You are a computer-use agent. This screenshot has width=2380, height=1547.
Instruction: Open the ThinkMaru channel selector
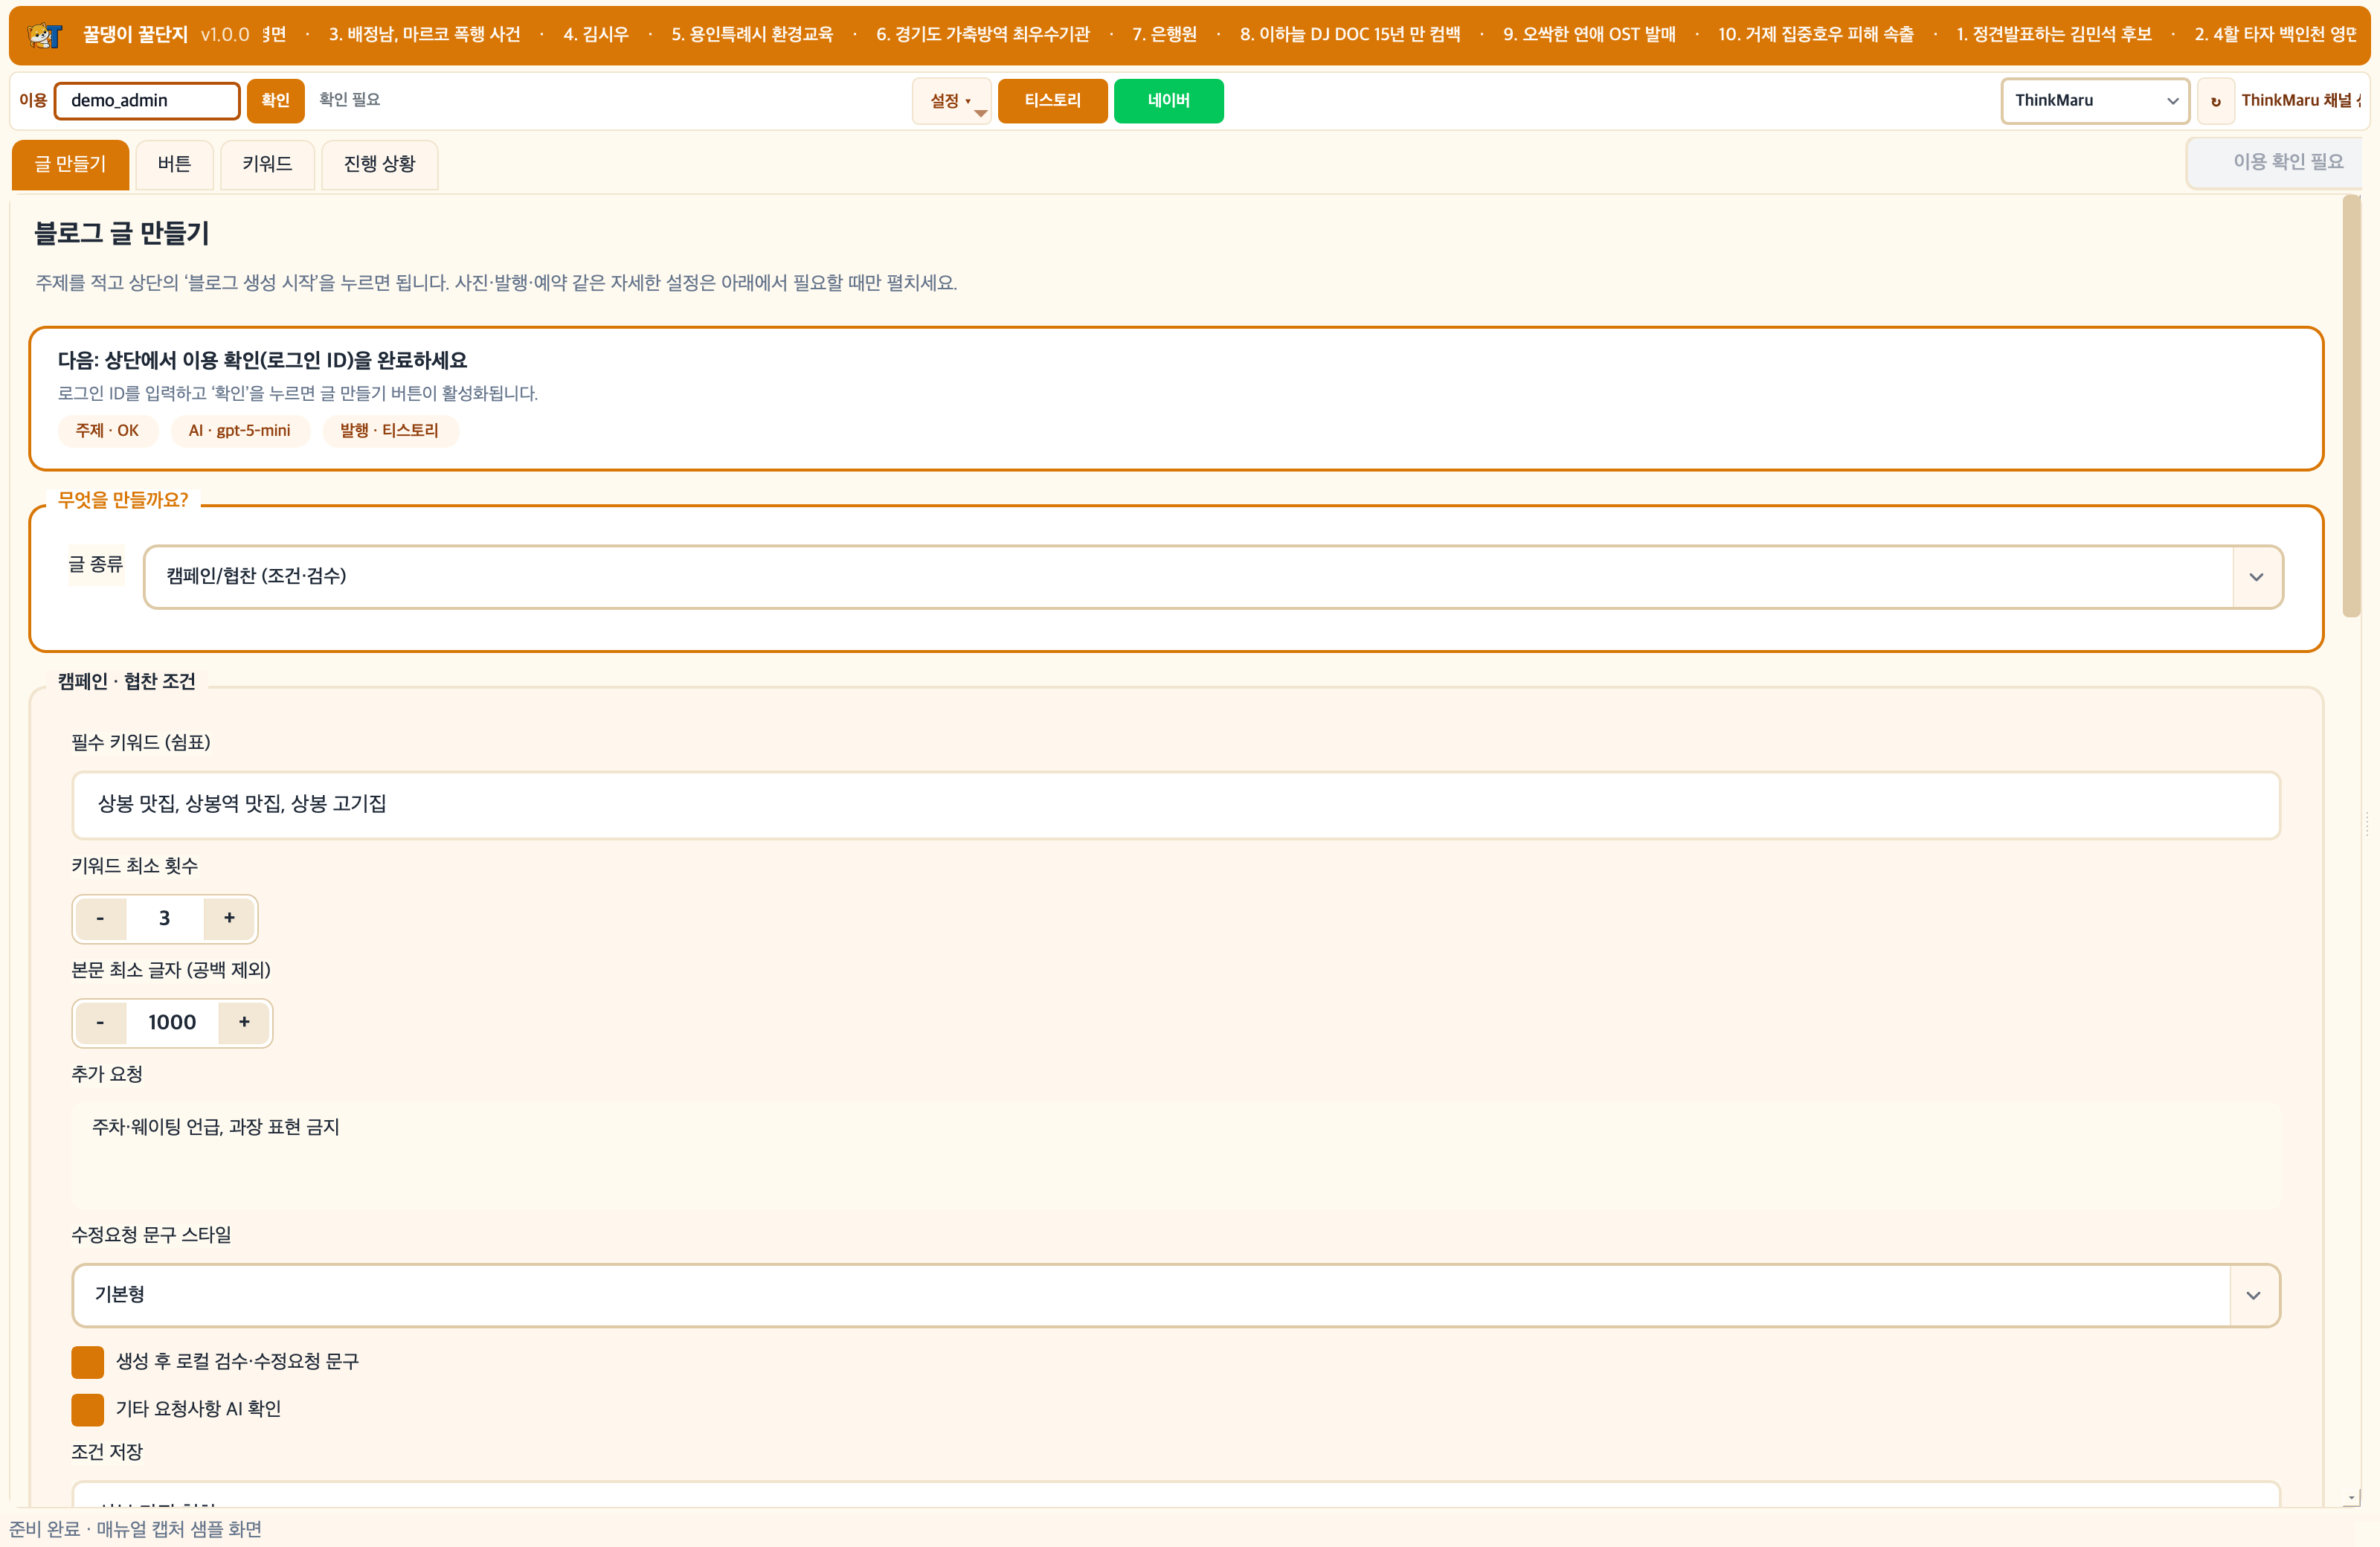point(2095,101)
